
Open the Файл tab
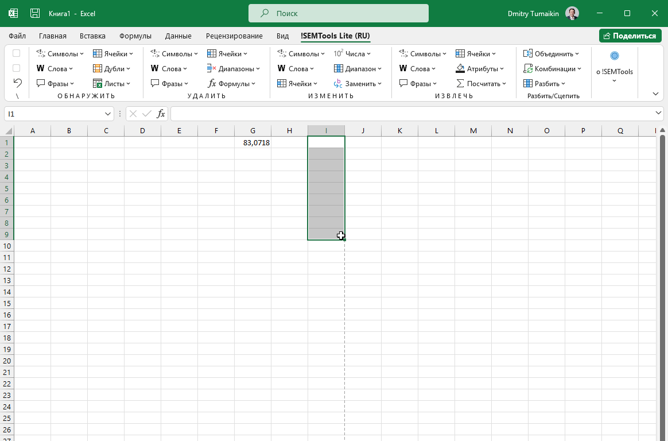(x=17, y=36)
